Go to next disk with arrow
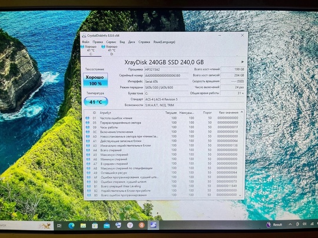318x238 pixels. point(243,62)
